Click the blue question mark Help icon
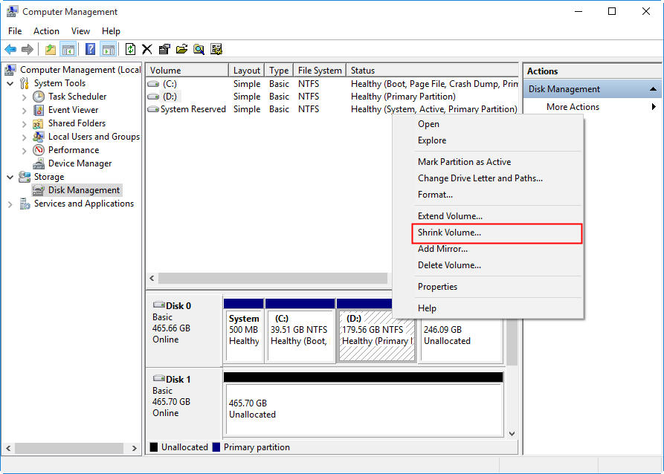The height and width of the screenshot is (474, 664). click(x=90, y=50)
